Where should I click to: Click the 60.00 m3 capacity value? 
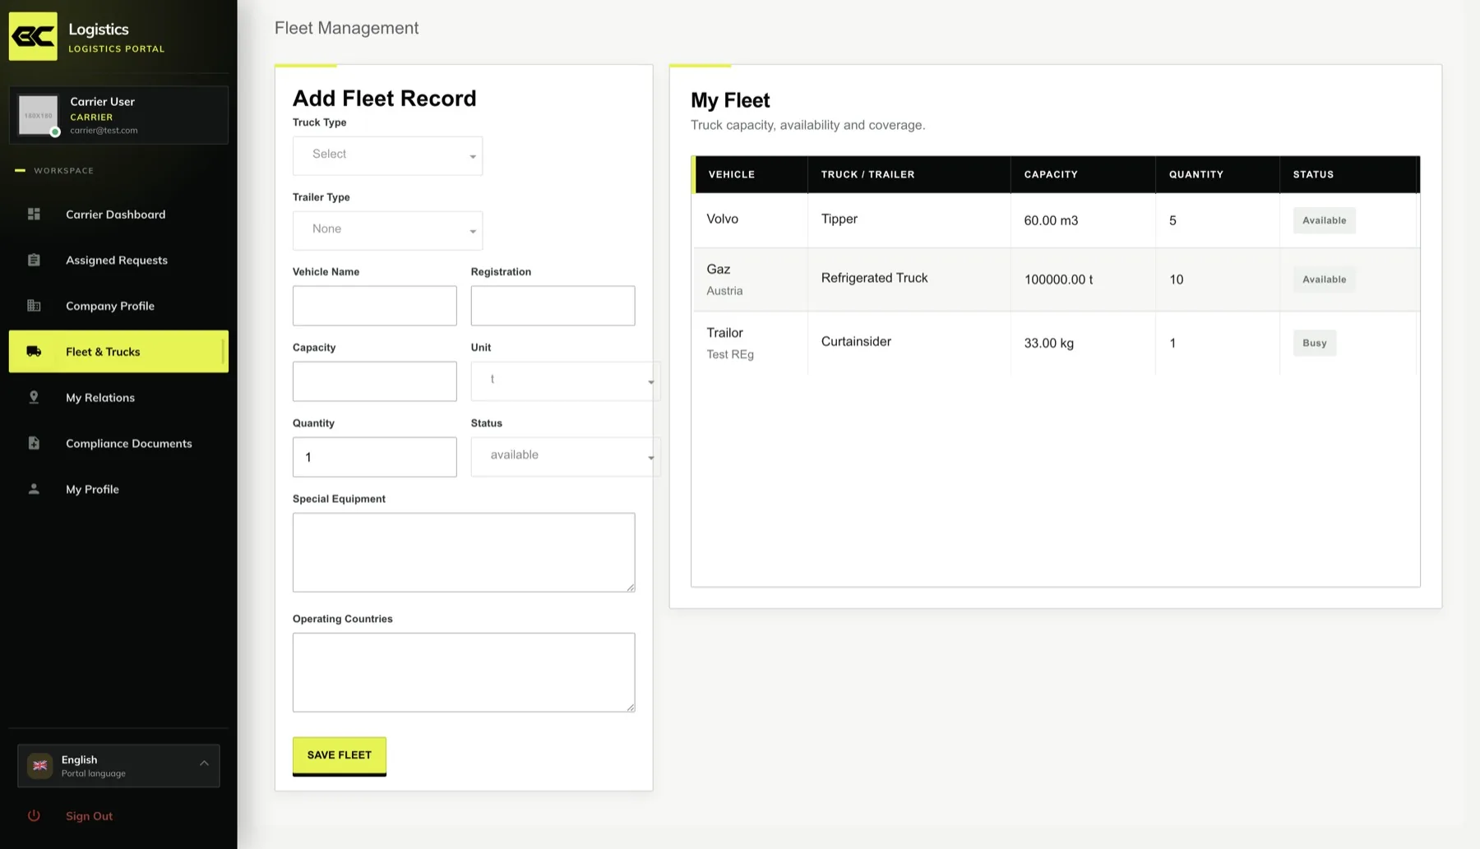(x=1051, y=220)
